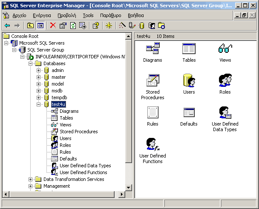This screenshot has height=209, width=259.
Task: Expand the admin database node
Action: tap(38, 70)
